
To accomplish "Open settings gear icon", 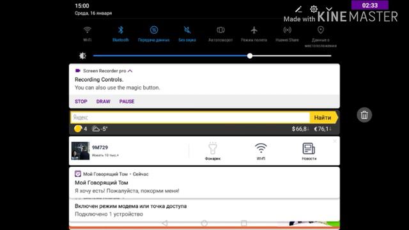I will [x=314, y=9].
